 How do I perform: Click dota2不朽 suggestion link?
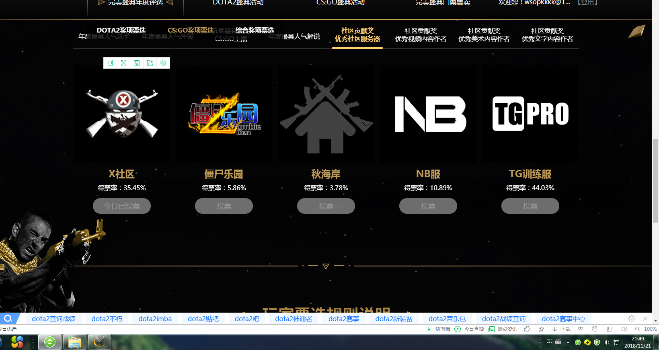coord(107,319)
